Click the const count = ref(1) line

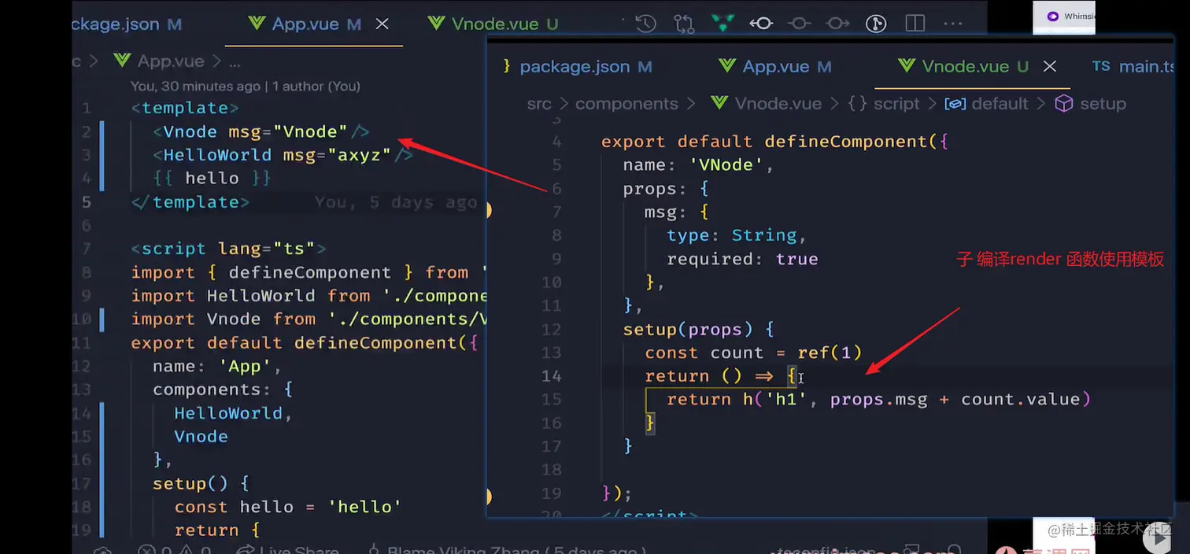tap(753, 353)
